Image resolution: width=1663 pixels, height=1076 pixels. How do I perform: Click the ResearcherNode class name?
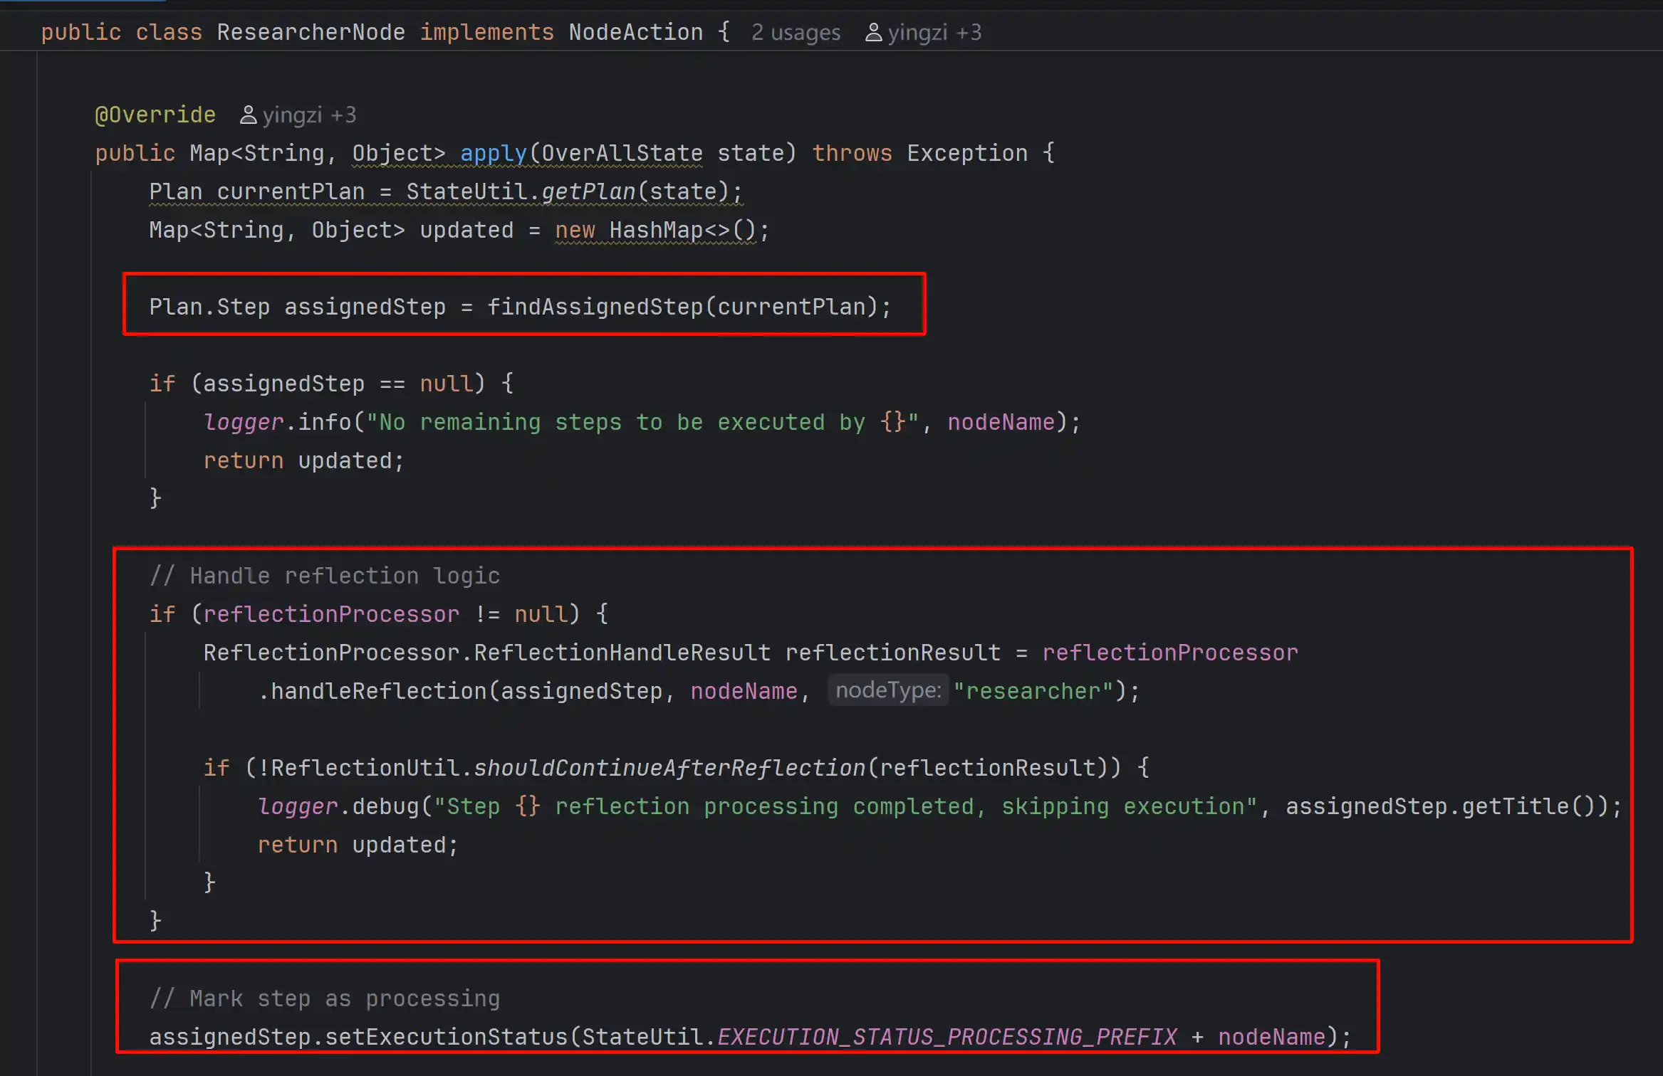(311, 33)
